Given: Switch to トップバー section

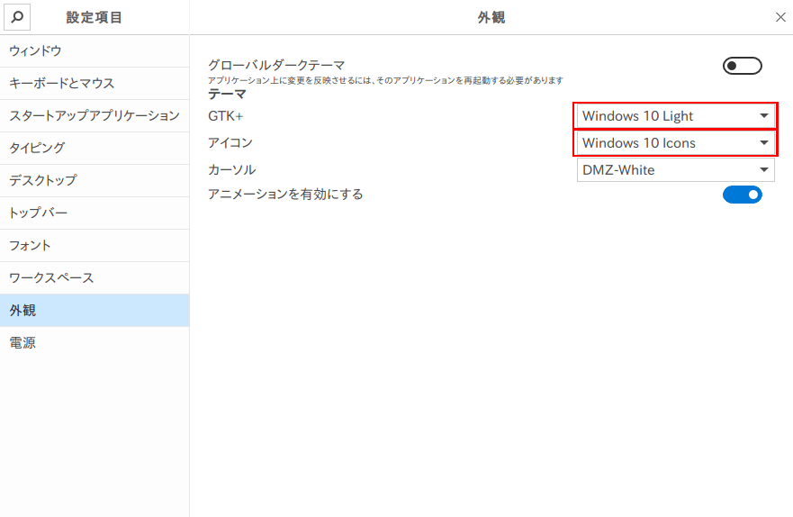Looking at the screenshot, I should (x=95, y=213).
